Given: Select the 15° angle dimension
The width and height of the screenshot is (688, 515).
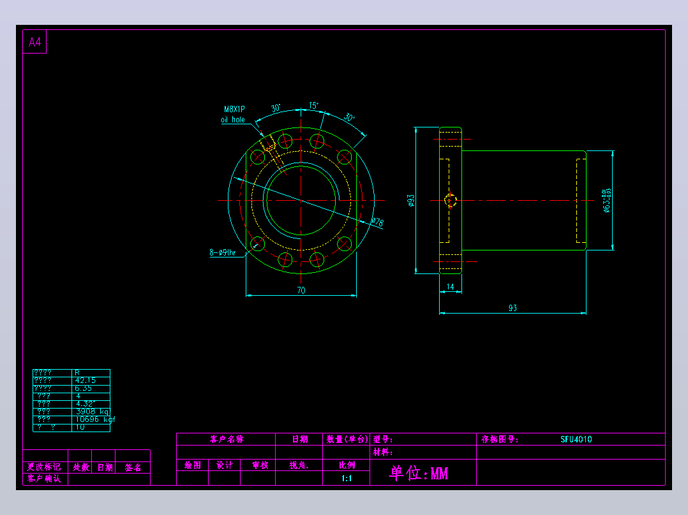Looking at the screenshot, I should click(314, 106).
